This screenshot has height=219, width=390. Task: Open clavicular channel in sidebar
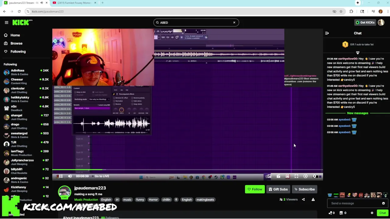[26, 90]
